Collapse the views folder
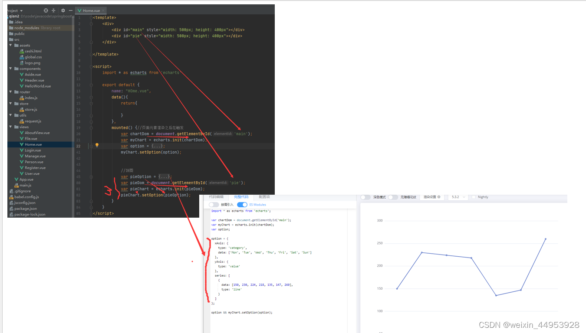The width and height of the screenshot is (586, 333). tap(11, 127)
